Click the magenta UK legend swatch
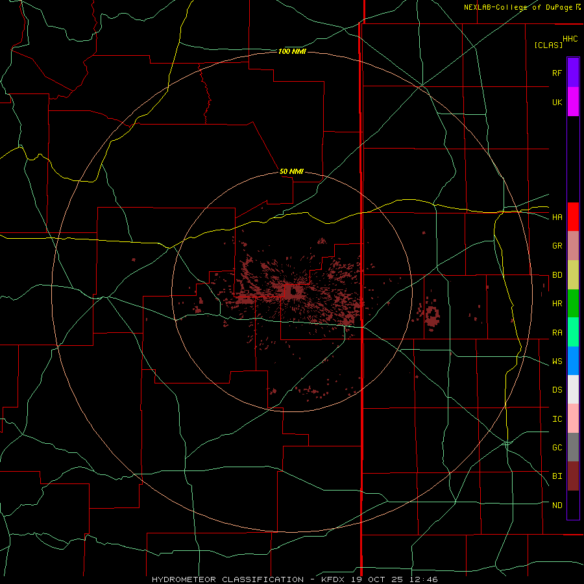This screenshot has height=584, width=584. point(573,101)
